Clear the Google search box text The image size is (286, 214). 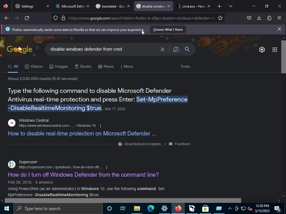click(162, 49)
